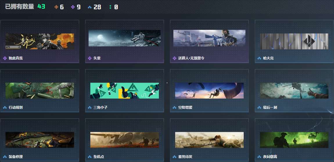Select the 哈夫克 metallic logo banner
This screenshot has width=334, height=162.
[294, 41]
